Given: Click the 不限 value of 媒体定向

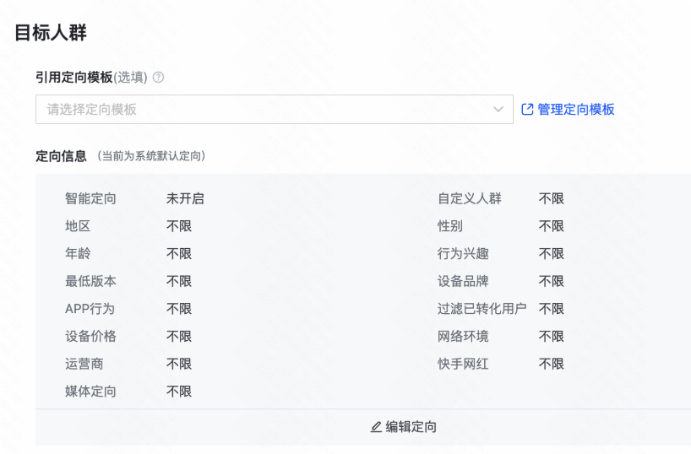Looking at the screenshot, I should coord(179,392).
